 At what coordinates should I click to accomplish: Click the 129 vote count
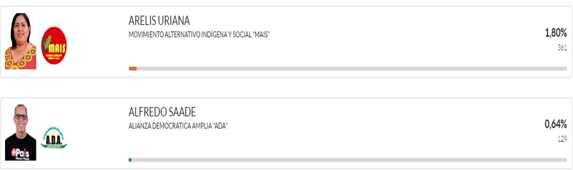562,139
